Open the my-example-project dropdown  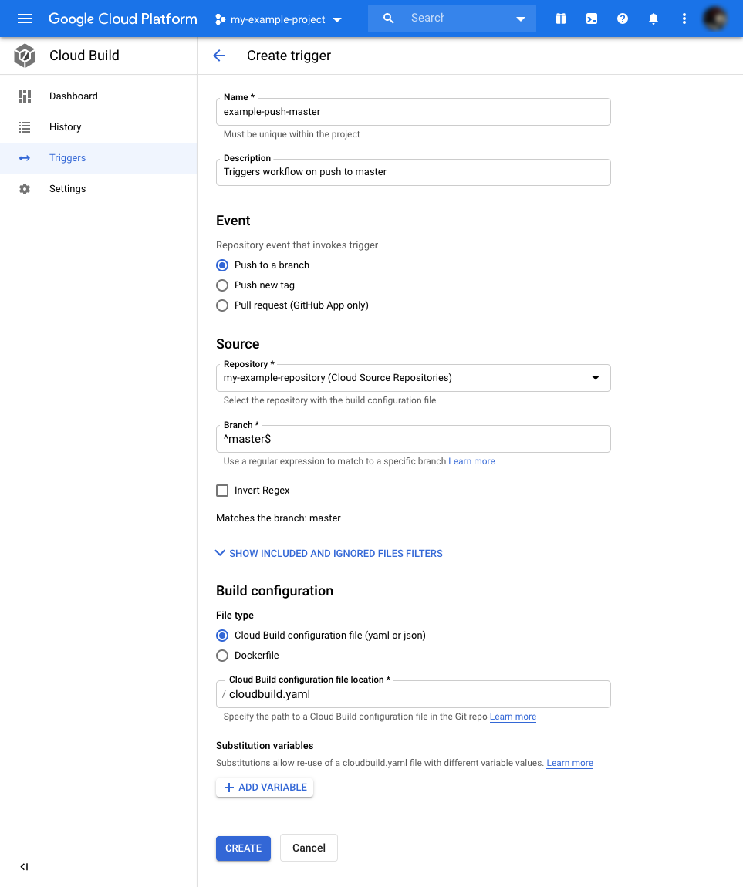tap(279, 19)
